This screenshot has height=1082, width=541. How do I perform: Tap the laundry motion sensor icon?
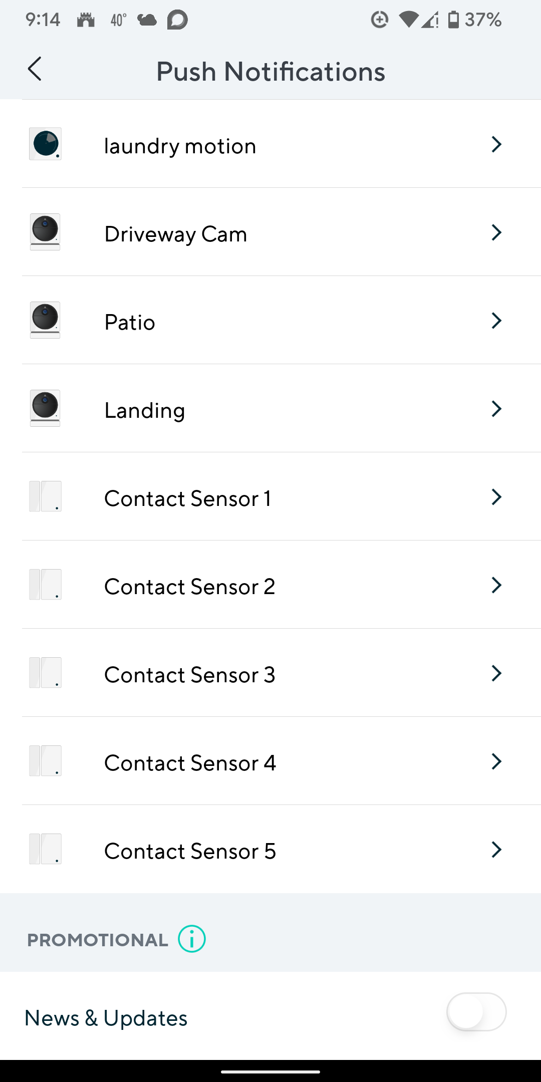click(x=45, y=144)
